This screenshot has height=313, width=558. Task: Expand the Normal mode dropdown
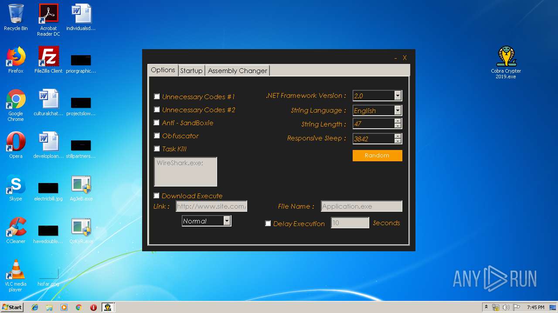coord(227,221)
